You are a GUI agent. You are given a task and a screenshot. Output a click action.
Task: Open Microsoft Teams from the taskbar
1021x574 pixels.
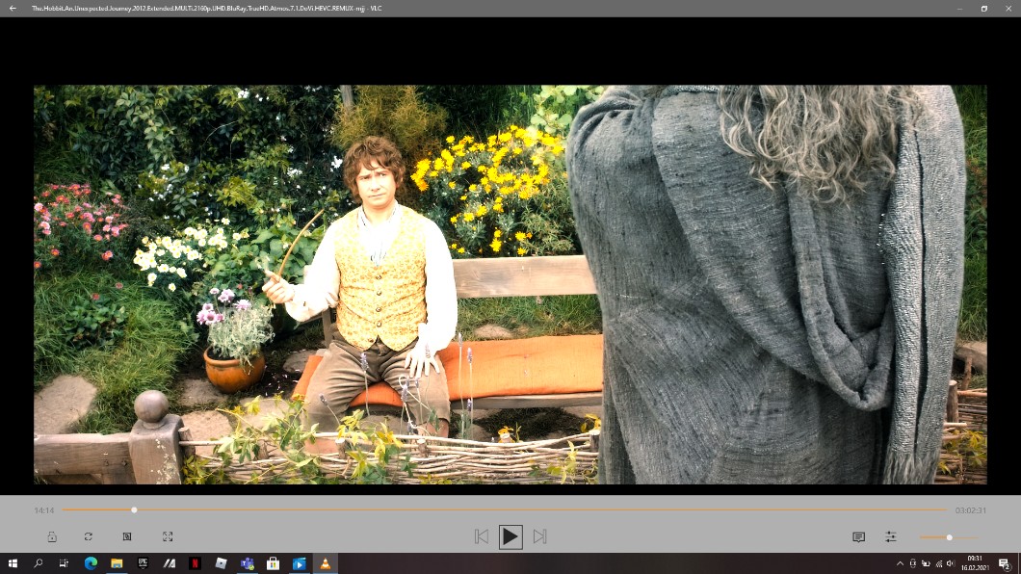pyautogui.click(x=247, y=563)
